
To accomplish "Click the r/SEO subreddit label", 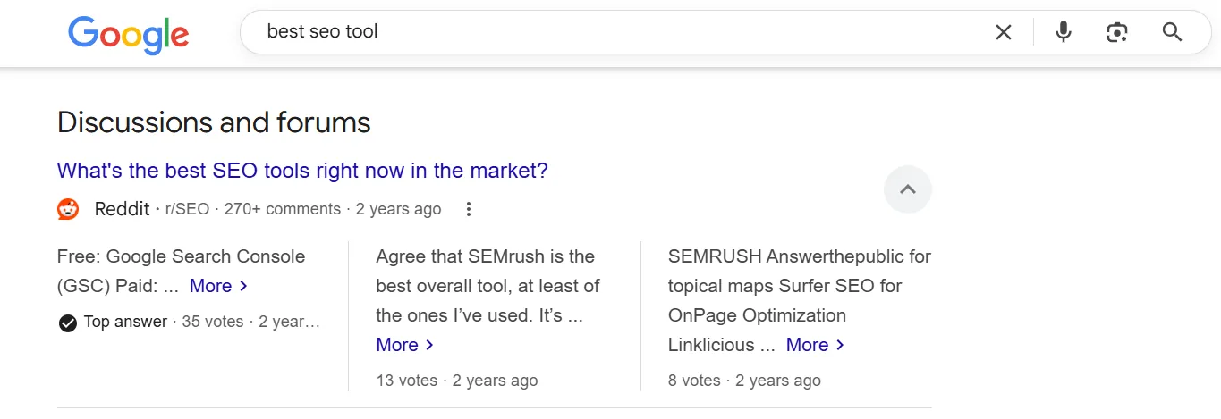I will 187,209.
